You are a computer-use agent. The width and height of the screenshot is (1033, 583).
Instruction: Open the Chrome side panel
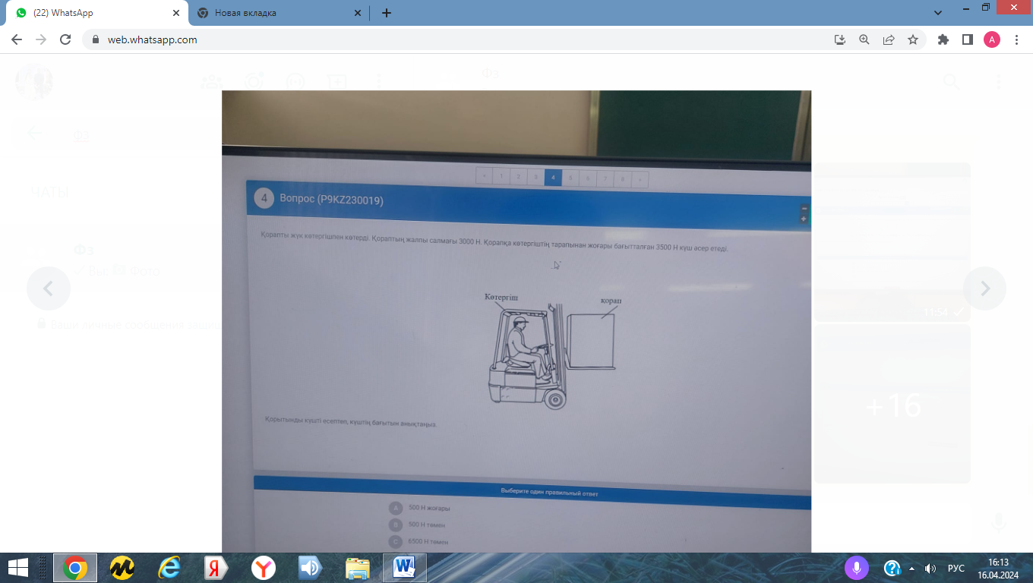point(968,39)
